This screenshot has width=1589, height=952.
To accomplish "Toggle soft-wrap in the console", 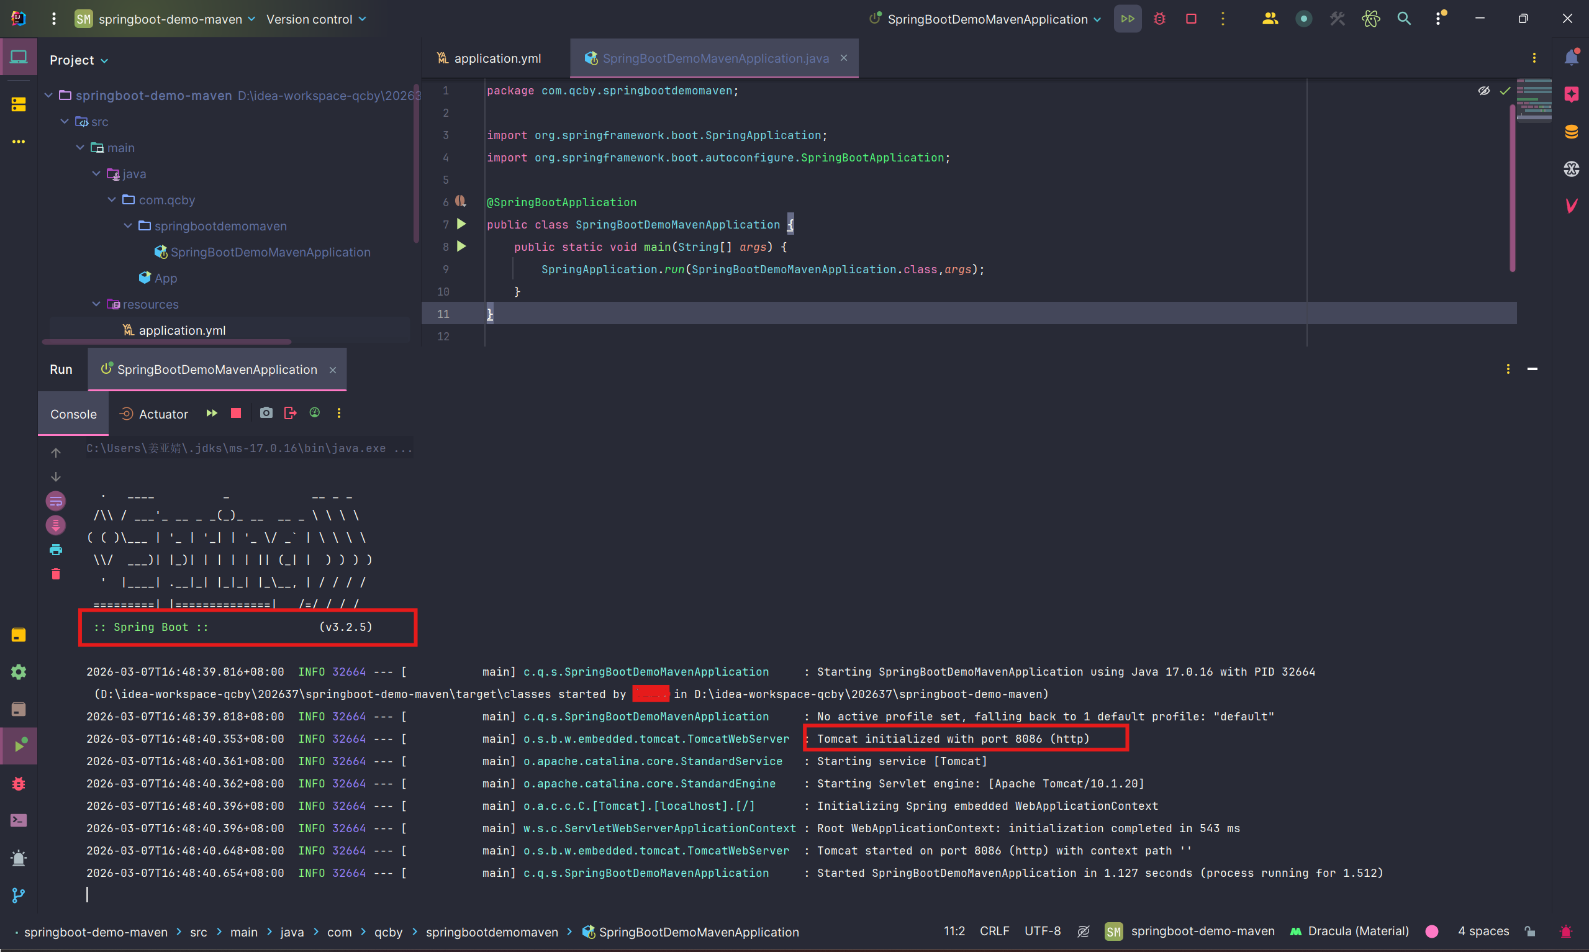I will (56, 501).
